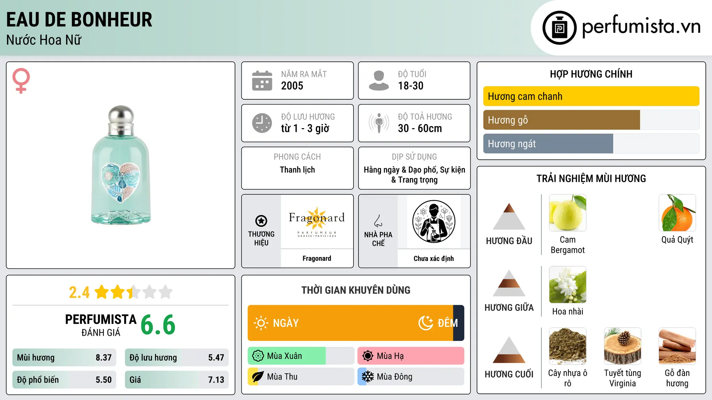Click the age range 18-30
712x400 pixels.
pyautogui.click(x=411, y=86)
